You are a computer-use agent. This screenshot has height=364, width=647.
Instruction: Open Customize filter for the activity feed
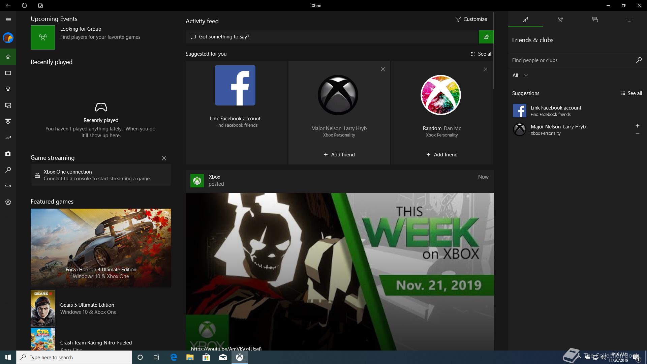pyautogui.click(x=471, y=19)
